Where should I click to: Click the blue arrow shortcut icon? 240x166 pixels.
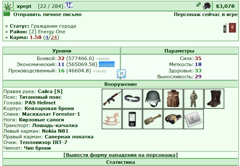121,74
